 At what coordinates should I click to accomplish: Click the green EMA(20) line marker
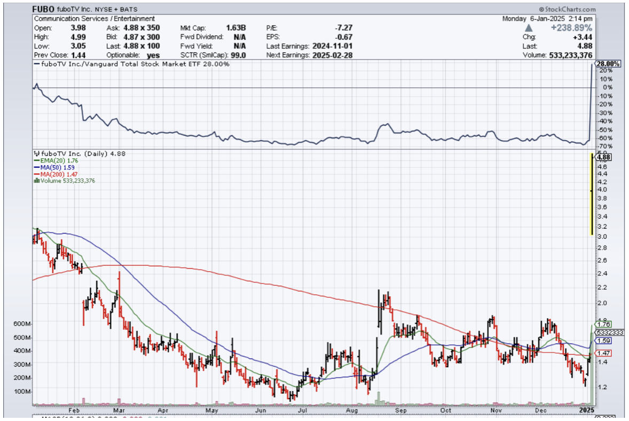coord(36,160)
